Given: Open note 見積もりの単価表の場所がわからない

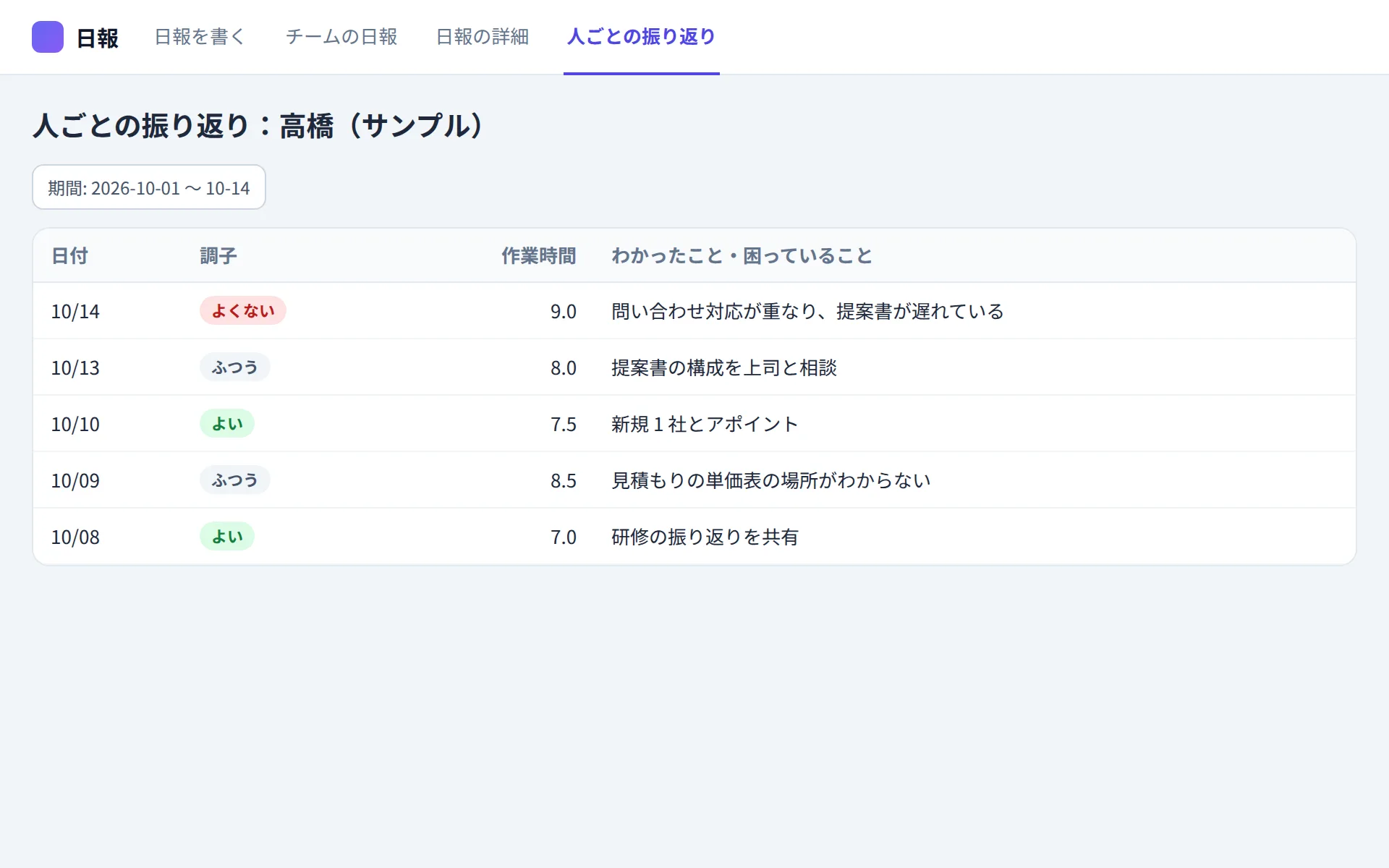Looking at the screenshot, I should point(771,481).
